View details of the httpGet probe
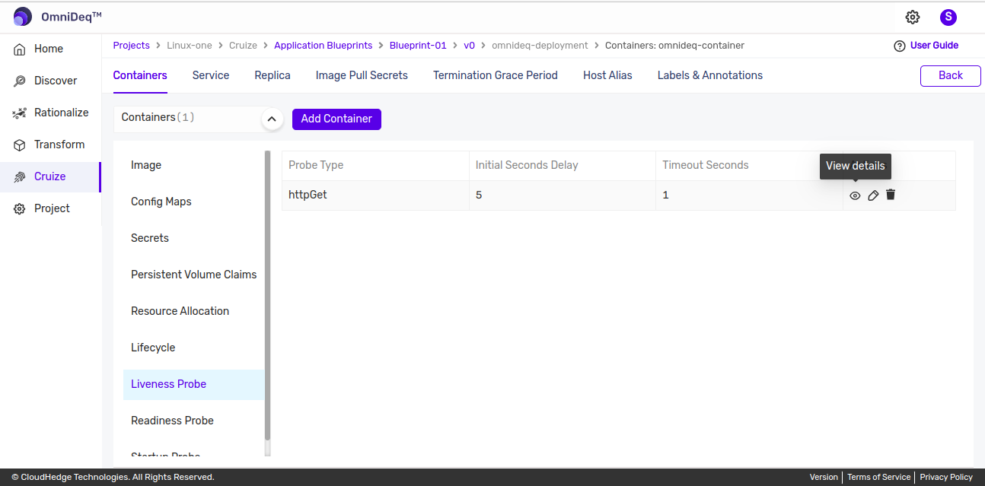 [x=855, y=195]
